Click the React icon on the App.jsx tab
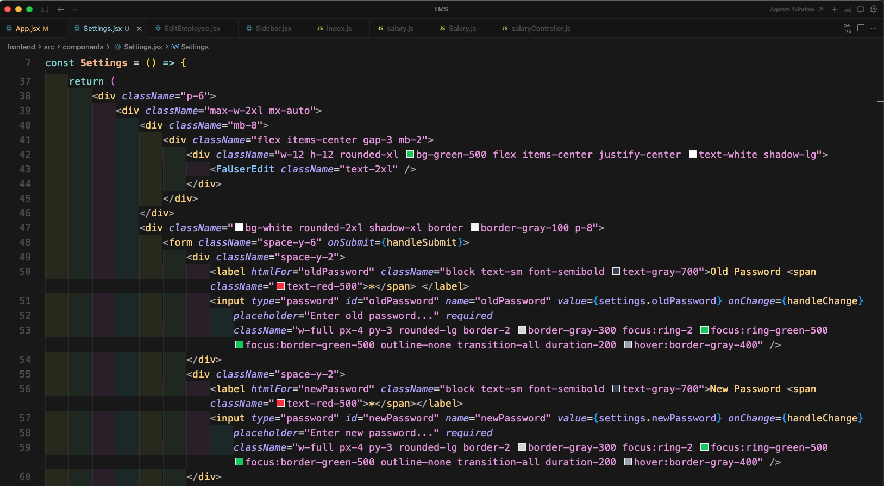Image resolution: width=884 pixels, height=486 pixels. [9, 28]
